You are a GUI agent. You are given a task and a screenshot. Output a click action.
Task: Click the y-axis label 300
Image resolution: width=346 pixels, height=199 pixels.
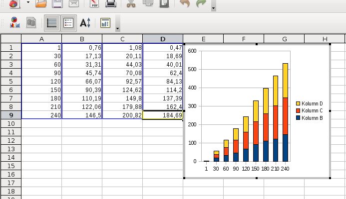(192, 106)
